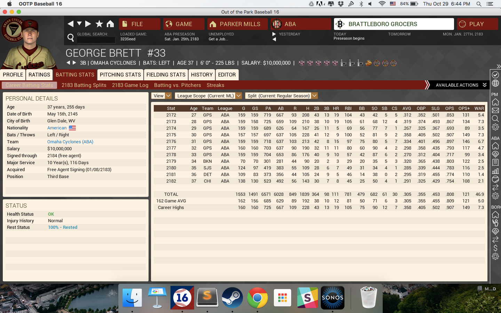The height and width of the screenshot is (313, 501).
Task: Go to home screen via house icon
Action: click(x=110, y=24)
